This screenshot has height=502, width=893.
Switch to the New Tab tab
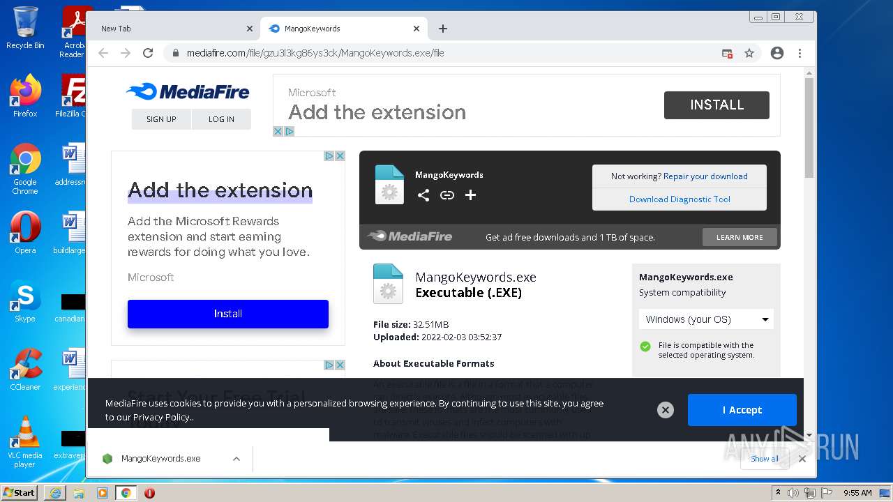174,29
